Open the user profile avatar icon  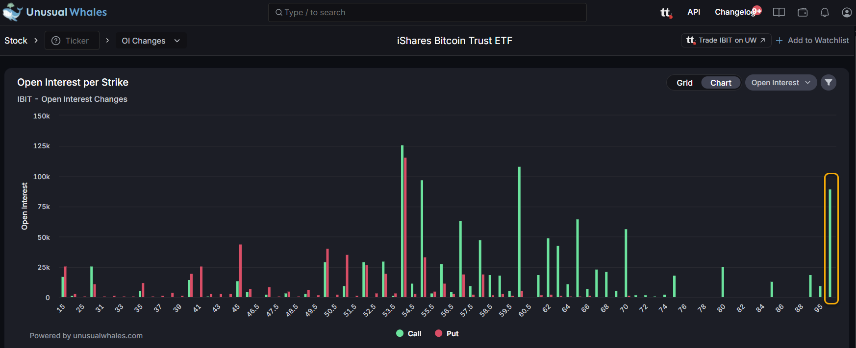[847, 12]
